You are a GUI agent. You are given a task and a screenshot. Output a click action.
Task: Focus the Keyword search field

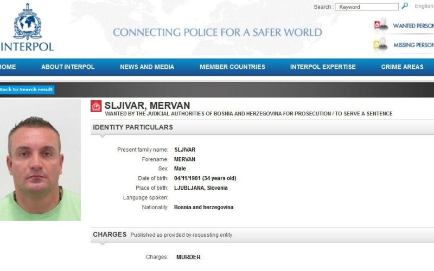point(367,7)
